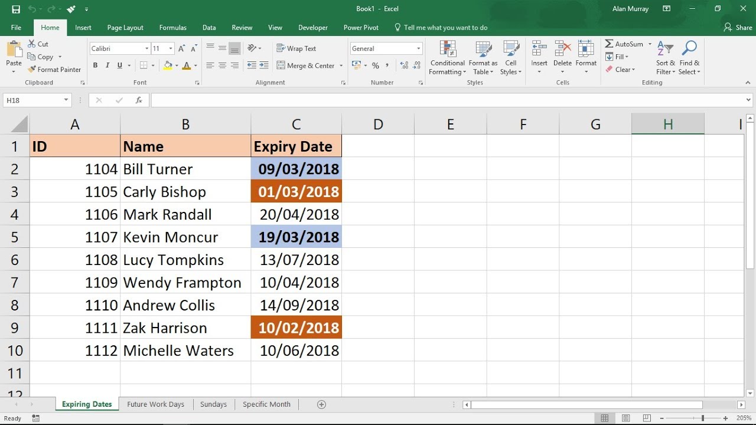Open Sort & Filter options
The width and height of the screenshot is (756, 425).
point(665,58)
